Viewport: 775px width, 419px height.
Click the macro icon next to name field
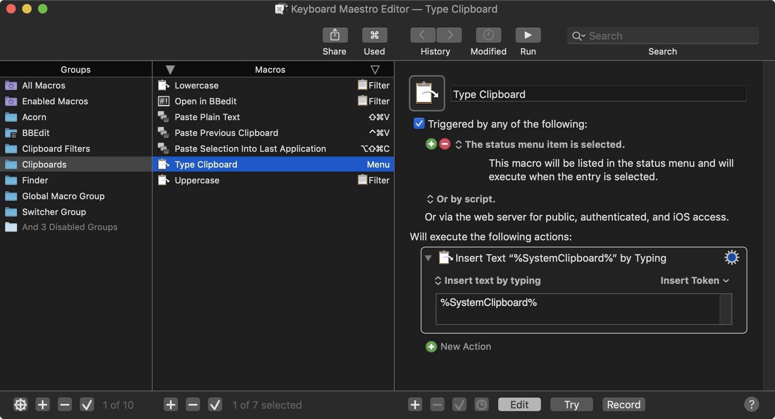pos(427,93)
